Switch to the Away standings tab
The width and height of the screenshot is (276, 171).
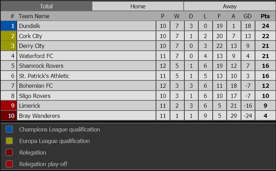pyautogui.click(x=230, y=6)
